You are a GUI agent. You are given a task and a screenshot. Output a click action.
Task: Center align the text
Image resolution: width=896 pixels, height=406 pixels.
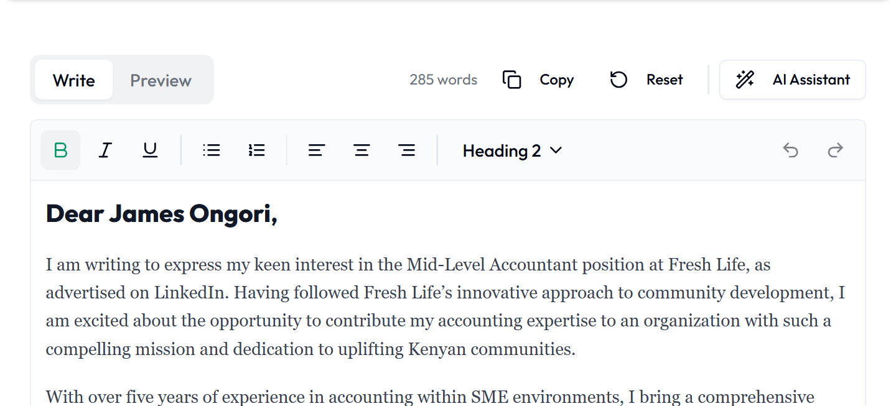point(362,150)
